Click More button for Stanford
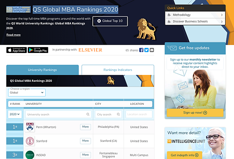The width and height of the screenshot is (234, 159). [85, 141]
